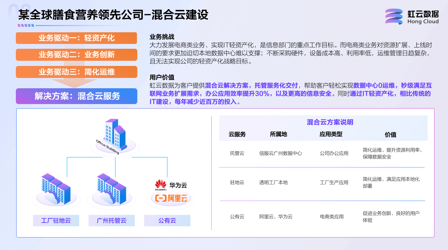The image size is (448, 250).
Task: Click the 用户价值 heading
Action: (162, 77)
